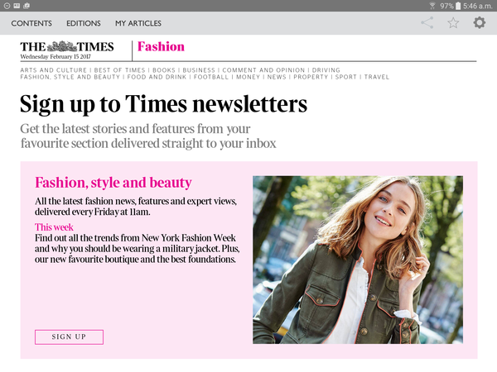Image resolution: width=497 pixels, height=372 pixels.
Task: Open the Football section link
Action: (210, 77)
